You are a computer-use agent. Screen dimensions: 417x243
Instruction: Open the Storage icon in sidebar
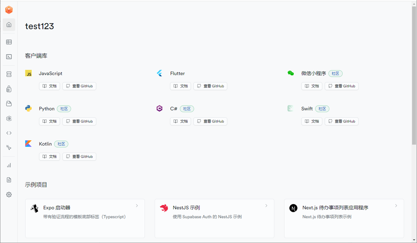pos(9,104)
